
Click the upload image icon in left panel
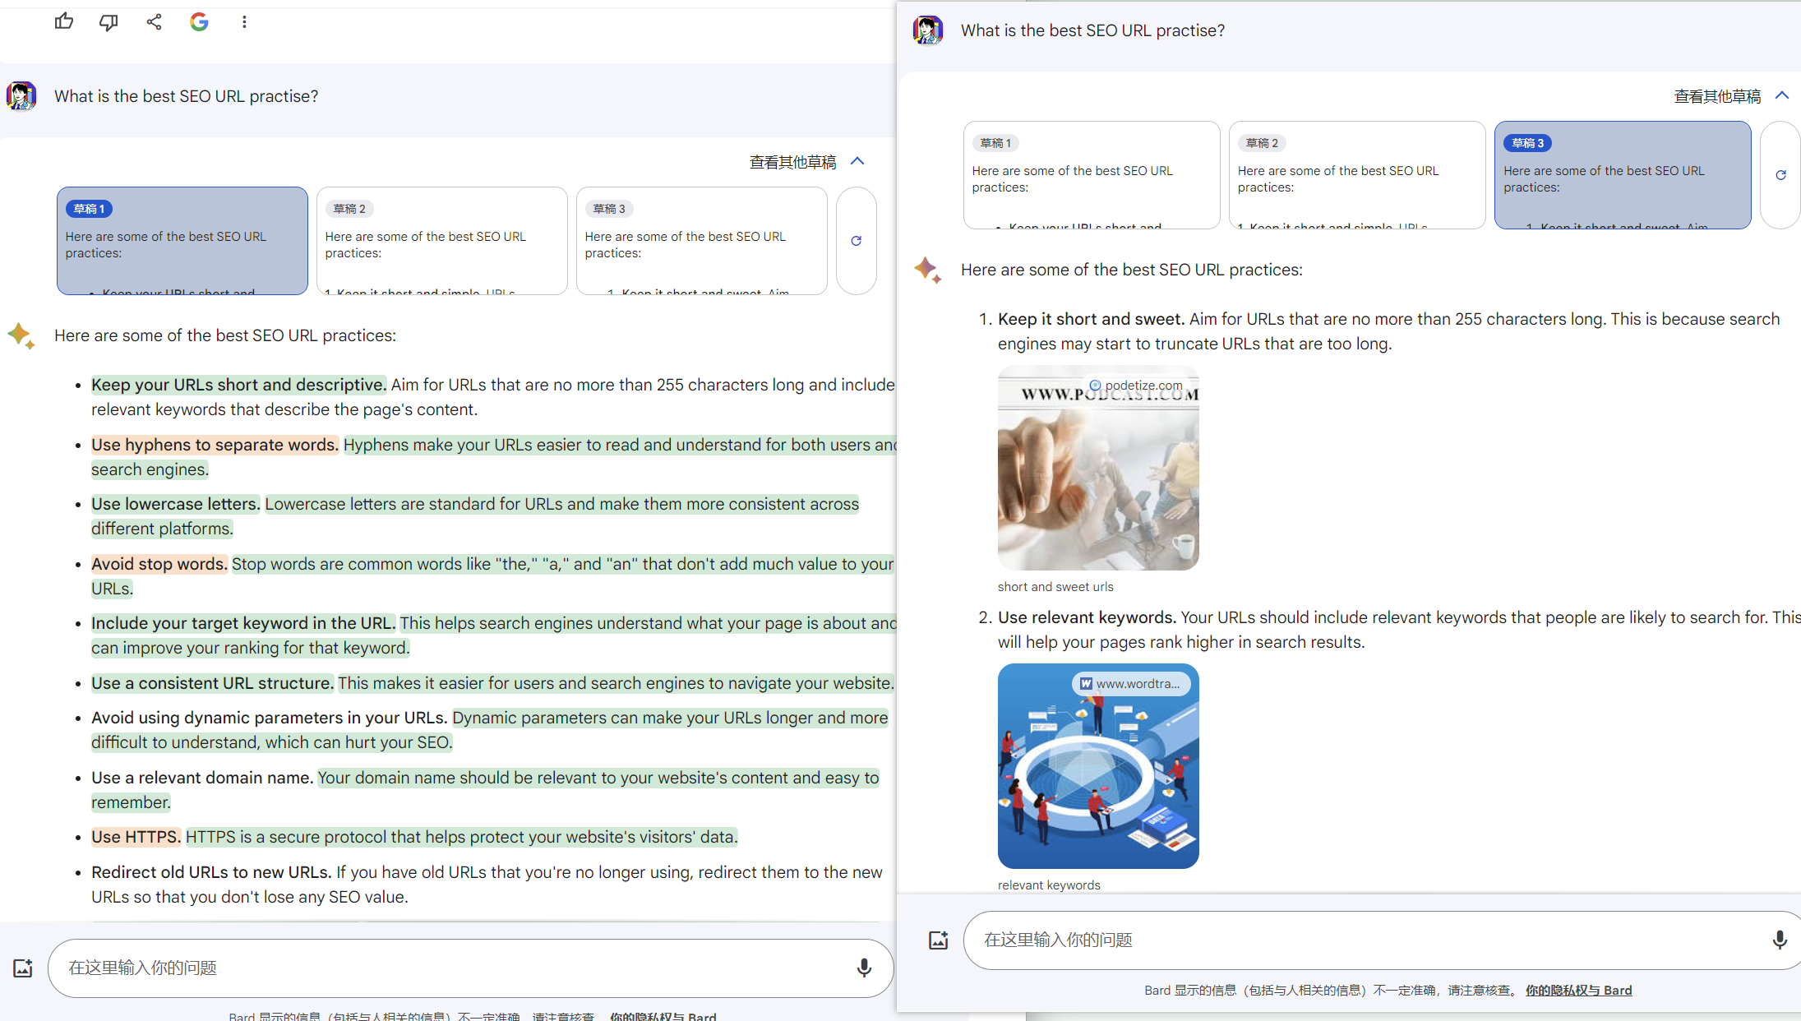pos(23,968)
